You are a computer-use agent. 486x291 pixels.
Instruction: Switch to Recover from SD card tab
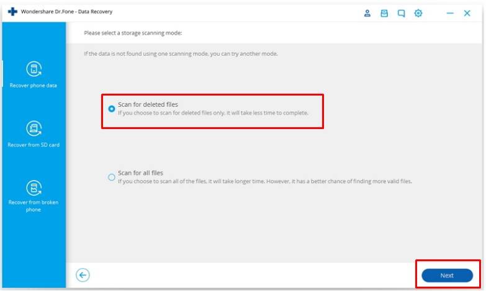pyautogui.click(x=34, y=135)
